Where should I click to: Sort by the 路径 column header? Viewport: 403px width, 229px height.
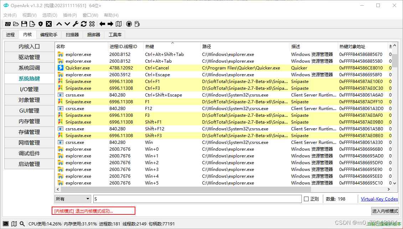[x=245, y=47]
